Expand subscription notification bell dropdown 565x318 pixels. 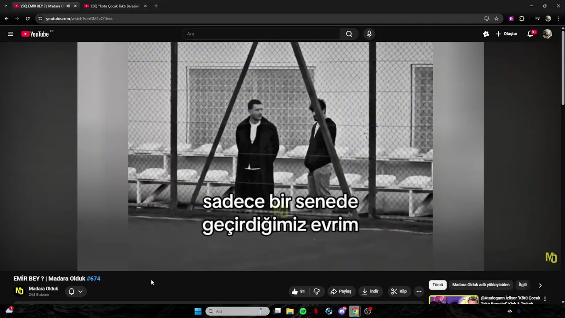75,291
